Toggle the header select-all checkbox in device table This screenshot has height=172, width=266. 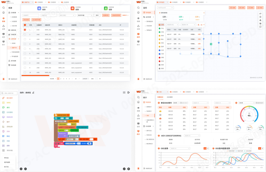[25, 25]
